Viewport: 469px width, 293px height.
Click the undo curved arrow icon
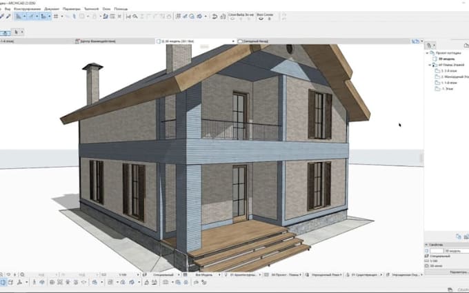[214, 17]
